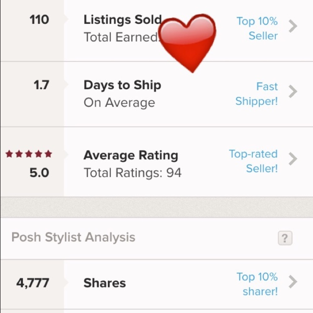Expand the Listings Sold row chevron

(x=293, y=27)
